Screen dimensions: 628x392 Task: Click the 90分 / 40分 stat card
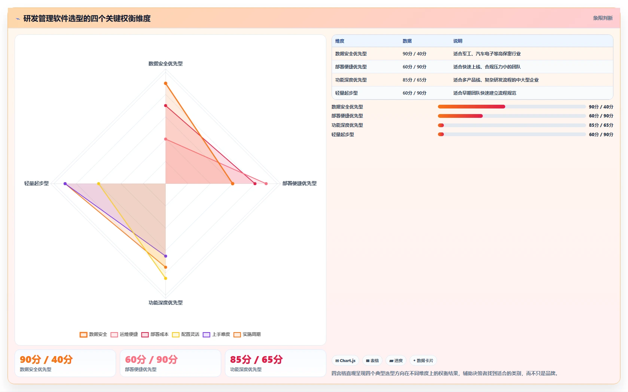tap(65, 363)
